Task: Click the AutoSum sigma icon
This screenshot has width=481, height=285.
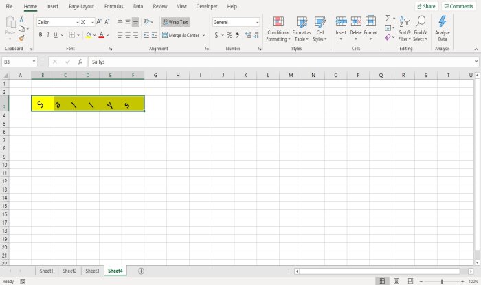Action: (x=388, y=19)
